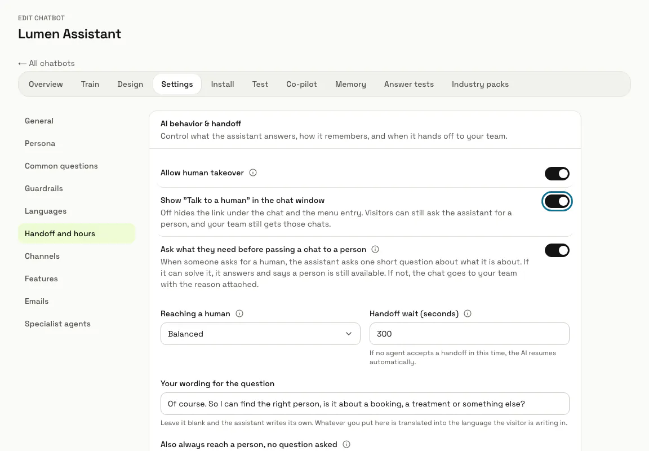
Task: Open the Co-pilot tab
Action: coord(302,84)
